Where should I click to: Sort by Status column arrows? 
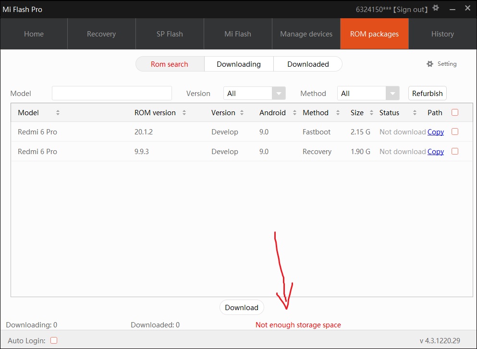tap(415, 113)
